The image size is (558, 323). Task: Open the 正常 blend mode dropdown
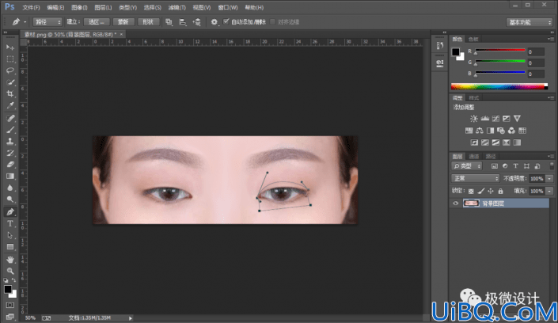coord(475,178)
